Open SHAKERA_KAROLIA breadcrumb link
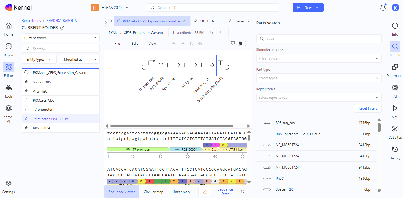This screenshot has width=403, height=198. [62, 21]
